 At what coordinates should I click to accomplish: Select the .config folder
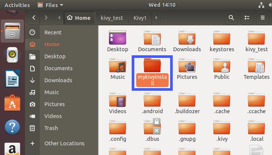coord(118,131)
